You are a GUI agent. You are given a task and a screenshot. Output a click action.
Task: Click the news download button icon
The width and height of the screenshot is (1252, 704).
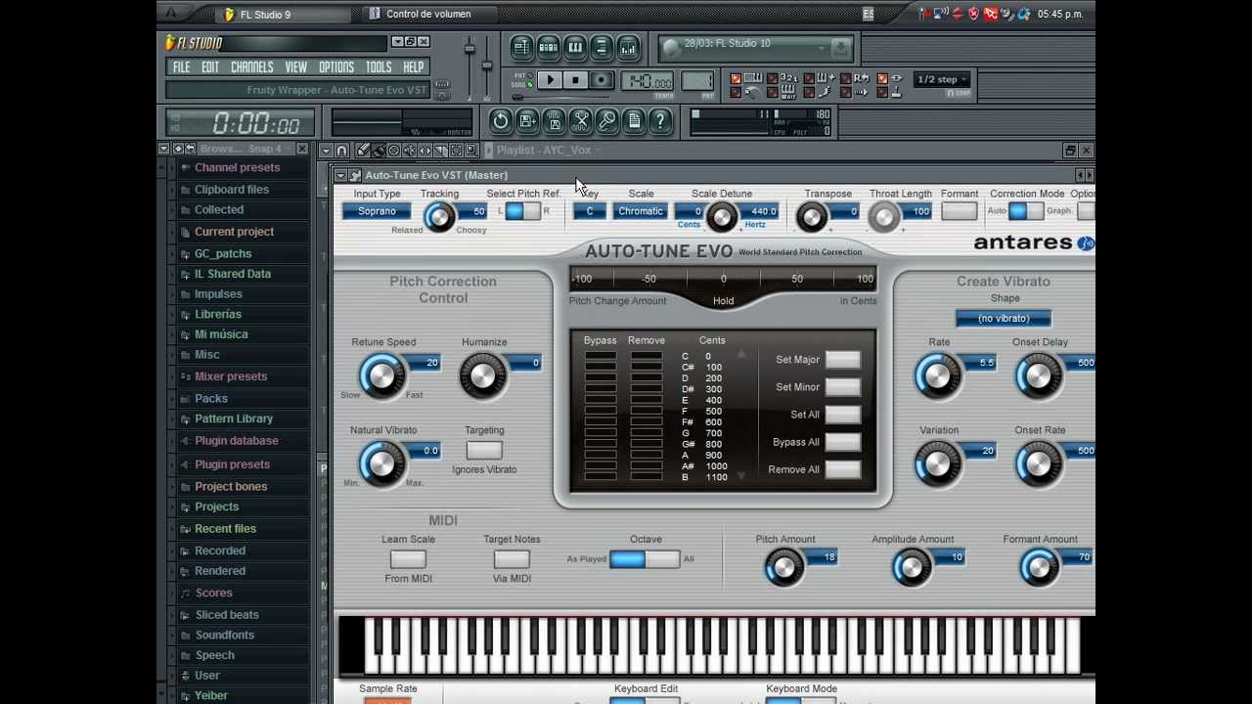click(x=840, y=47)
